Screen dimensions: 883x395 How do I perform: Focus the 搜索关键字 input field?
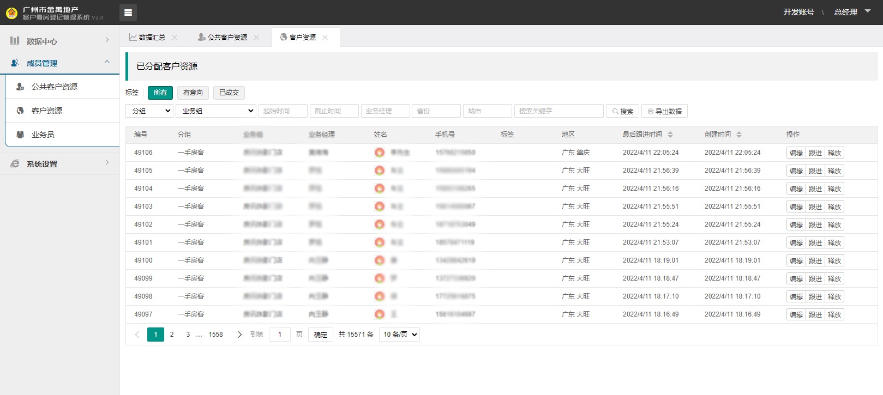tap(559, 111)
